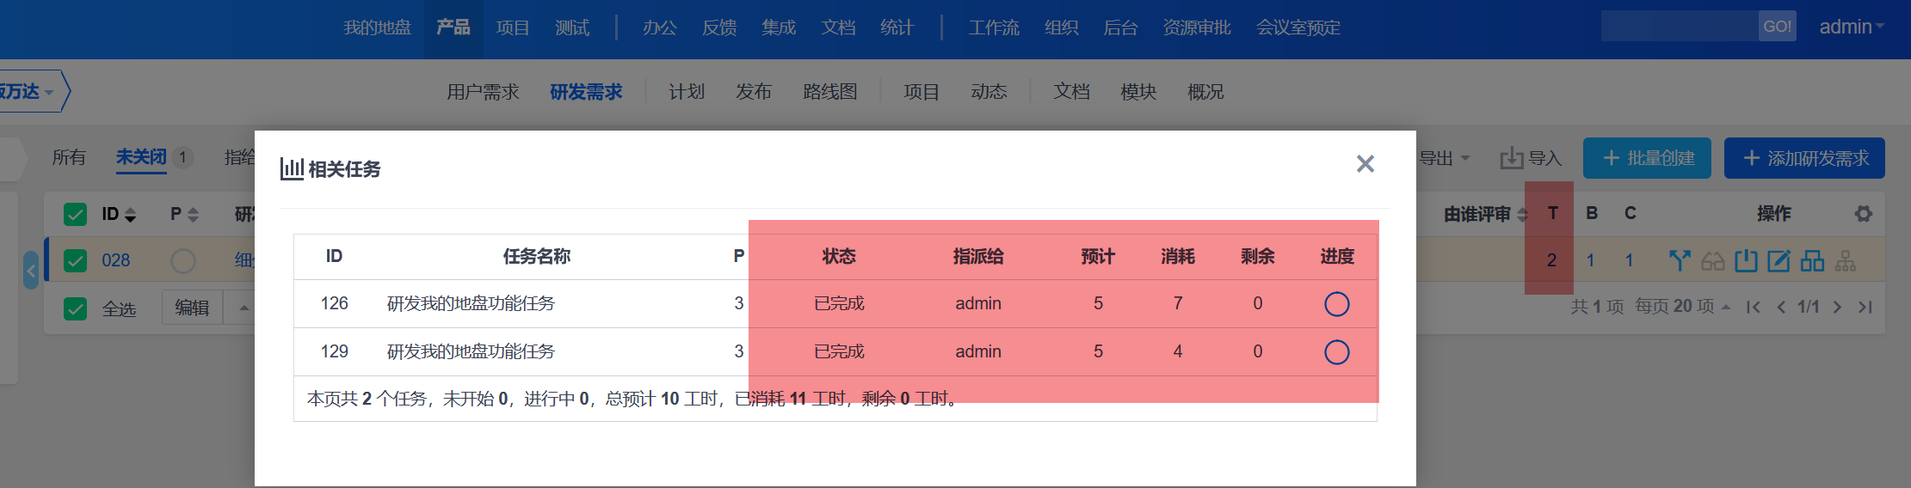Click the T count 2 in row 028
The height and width of the screenshot is (488, 1911).
tap(1551, 260)
